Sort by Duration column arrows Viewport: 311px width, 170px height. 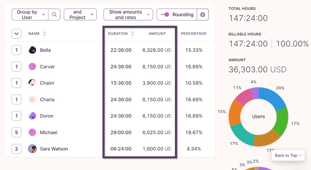[x=132, y=34]
